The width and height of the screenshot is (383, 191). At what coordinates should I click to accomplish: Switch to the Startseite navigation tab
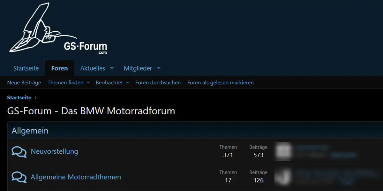pos(26,68)
